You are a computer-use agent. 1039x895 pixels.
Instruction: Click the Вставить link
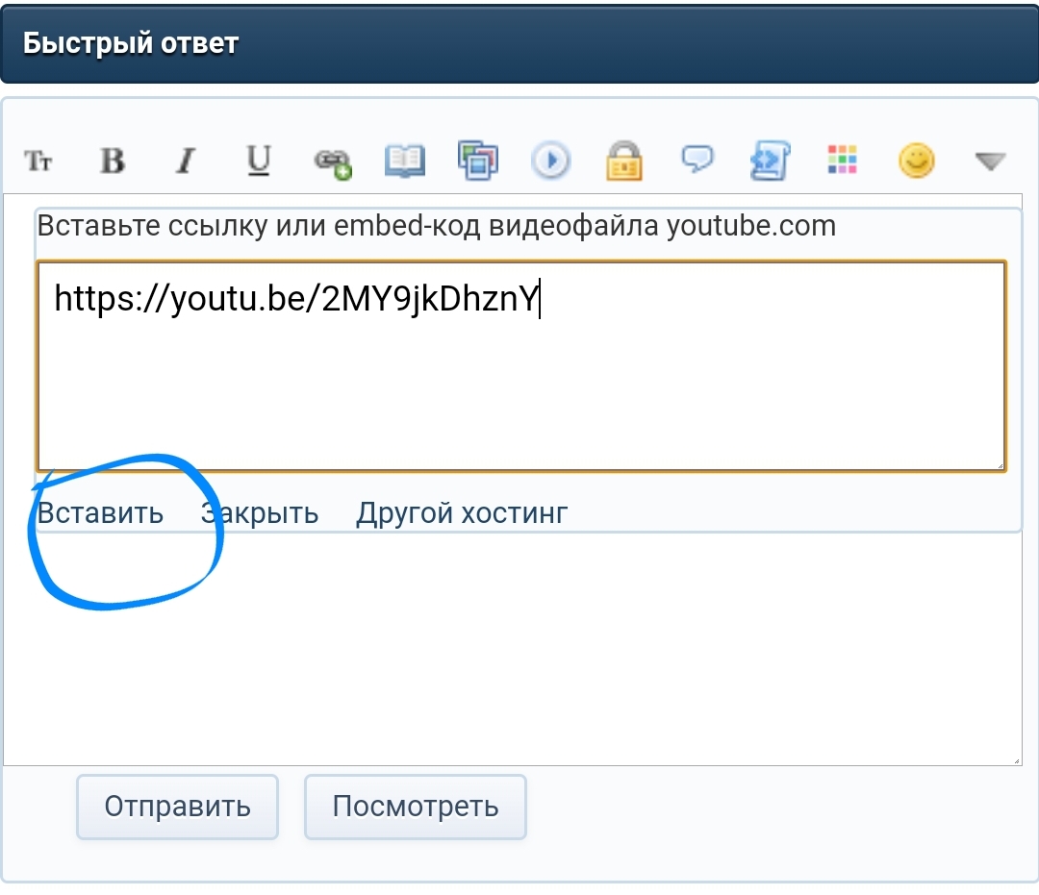(100, 513)
